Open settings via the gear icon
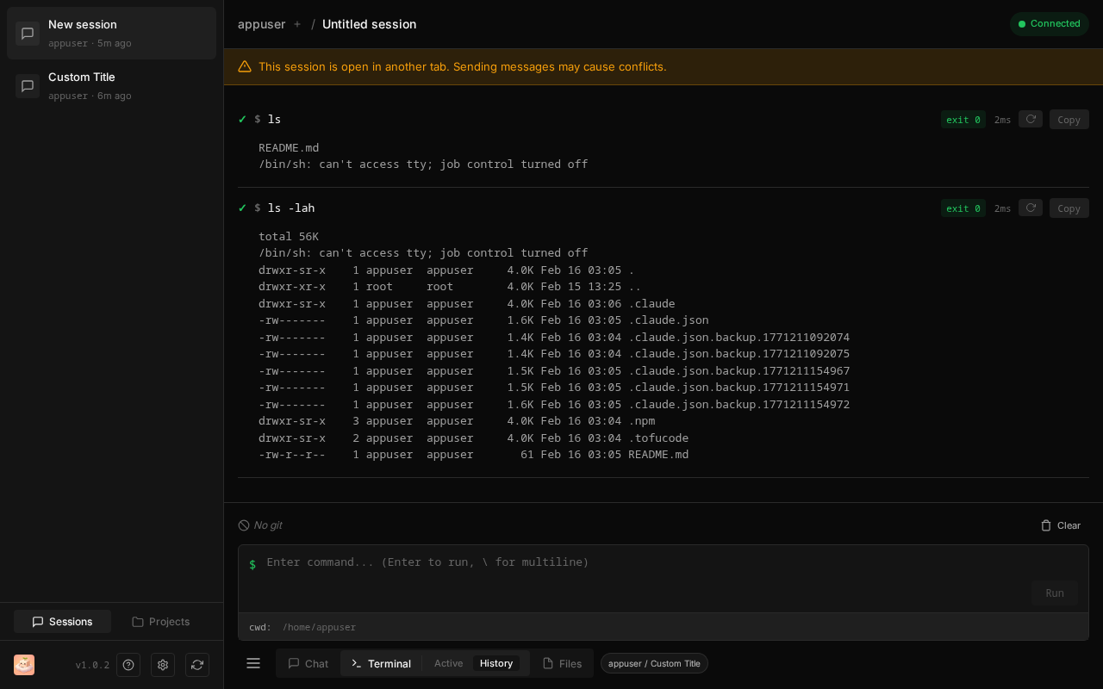Screen dimensions: 1103x689 (x=163, y=665)
